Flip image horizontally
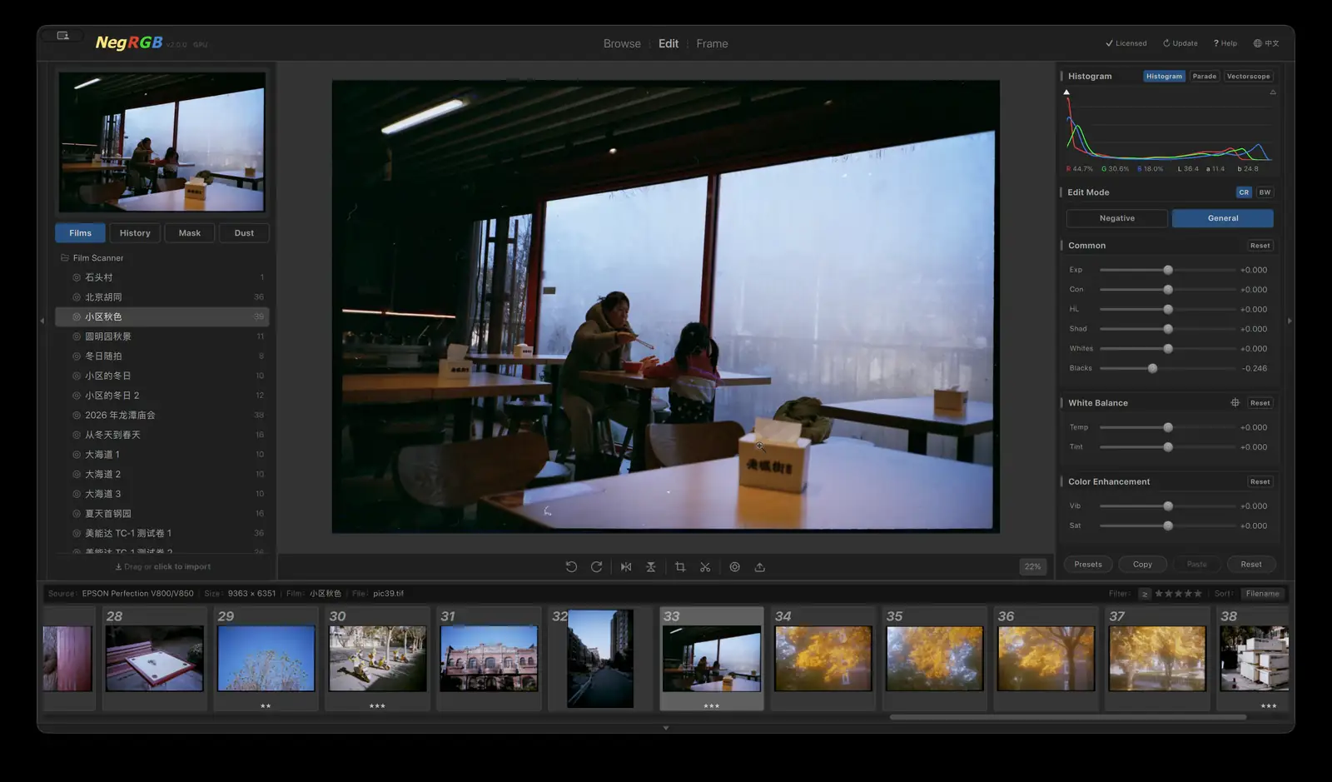Screen dimensions: 1332x782 626,567
